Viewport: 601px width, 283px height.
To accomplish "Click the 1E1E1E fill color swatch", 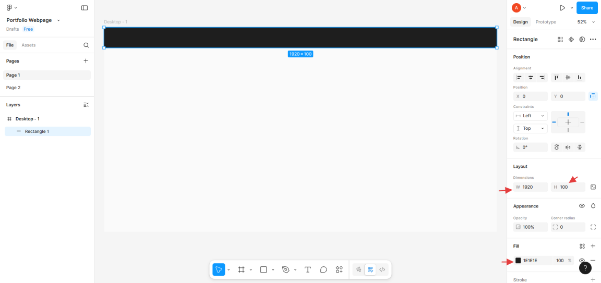I will pyautogui.click(x=518, y=260).
